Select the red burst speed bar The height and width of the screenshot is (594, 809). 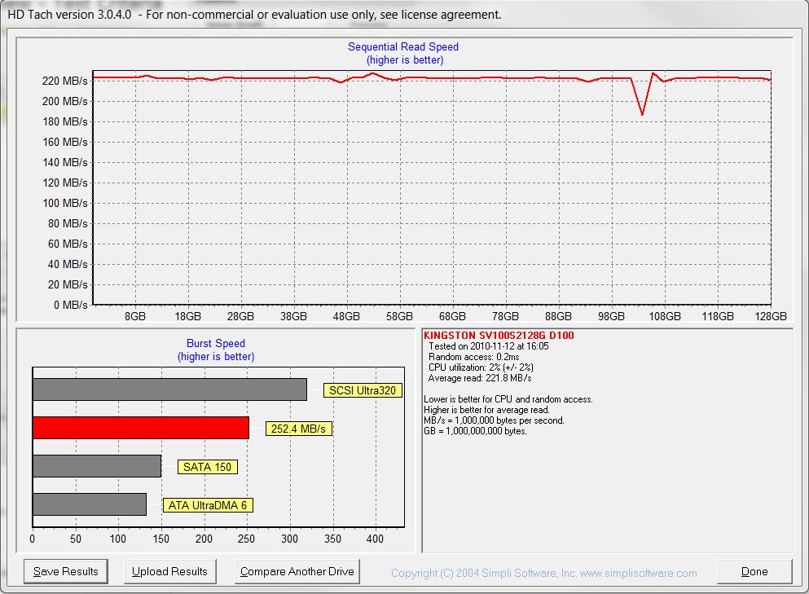click(x=140, y=428)
